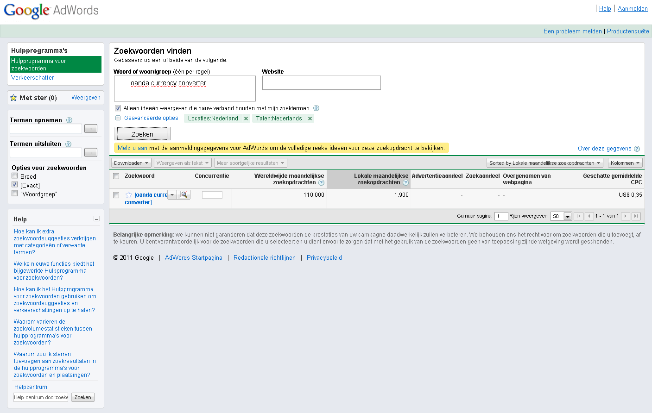Click Help-centrum Zoeken button
Viewport: 652px width, 413px height.
pyautogui.click(x=83, y=397)
